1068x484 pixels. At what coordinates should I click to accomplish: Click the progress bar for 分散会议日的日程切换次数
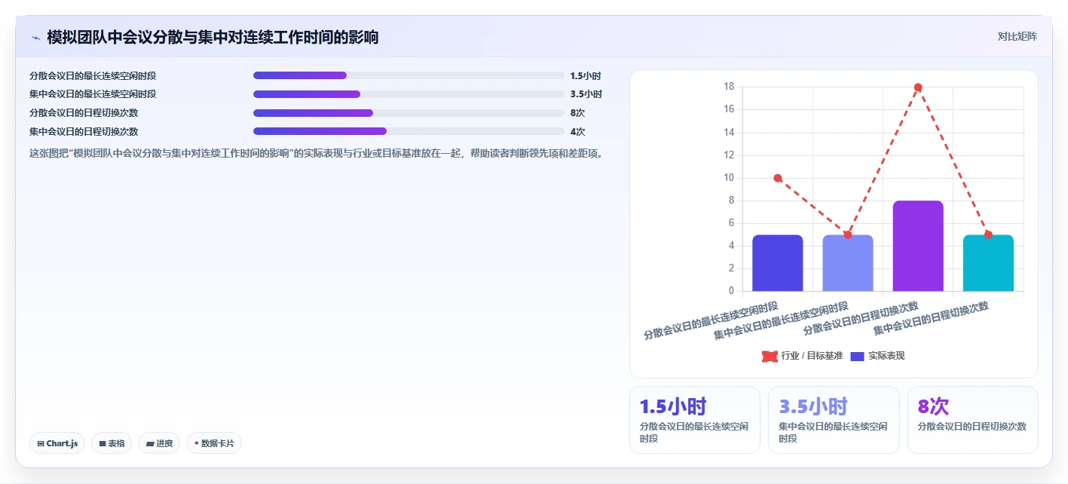409,113
